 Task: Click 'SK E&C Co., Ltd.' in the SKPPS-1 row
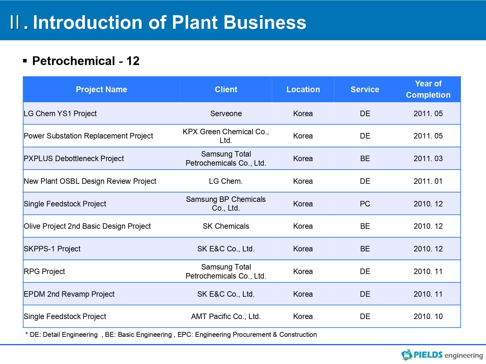point(226,249)
